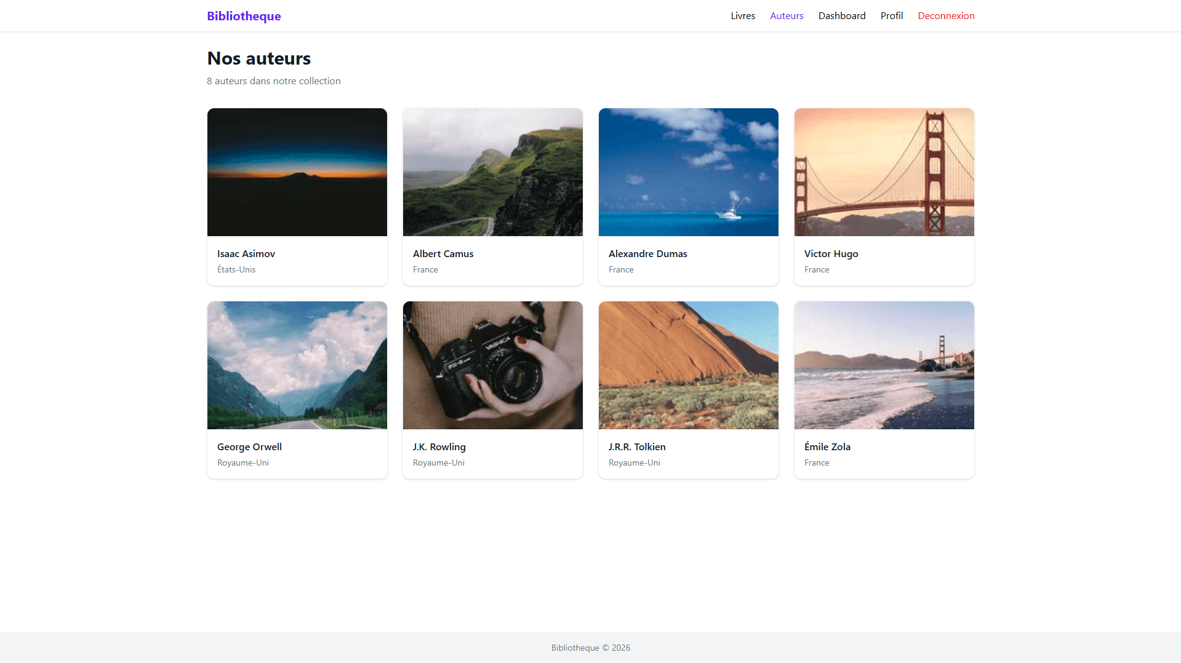Click the mountain photo on Albert Camus card
The height and width of the screenshot is (663, 1181).
[492, 172]
